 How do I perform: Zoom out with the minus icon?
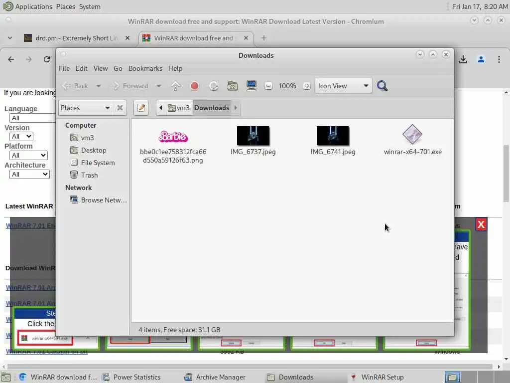tap(268, 86)
